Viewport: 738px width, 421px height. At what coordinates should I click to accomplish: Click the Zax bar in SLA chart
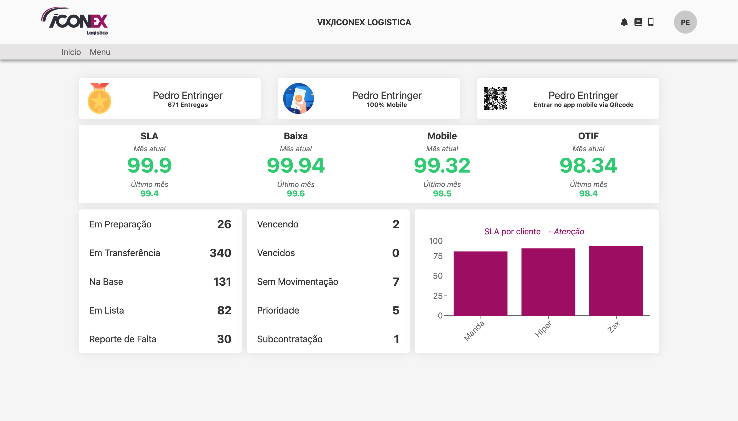tap(616, 281)
